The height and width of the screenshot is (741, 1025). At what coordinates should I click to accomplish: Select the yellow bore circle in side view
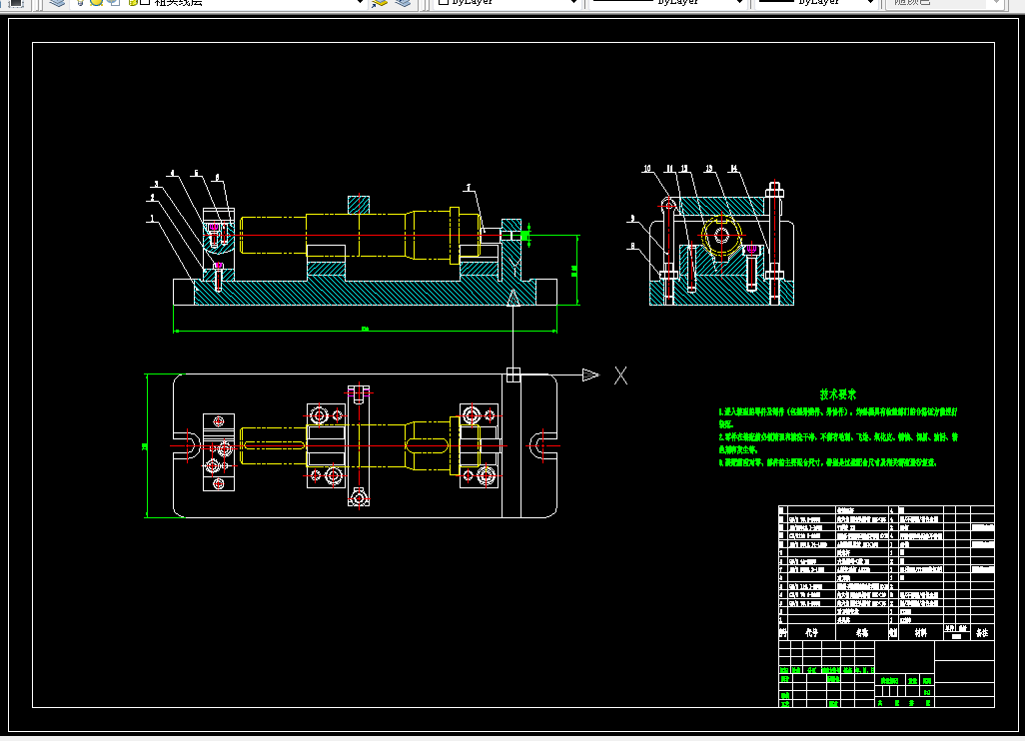point(721,235)
